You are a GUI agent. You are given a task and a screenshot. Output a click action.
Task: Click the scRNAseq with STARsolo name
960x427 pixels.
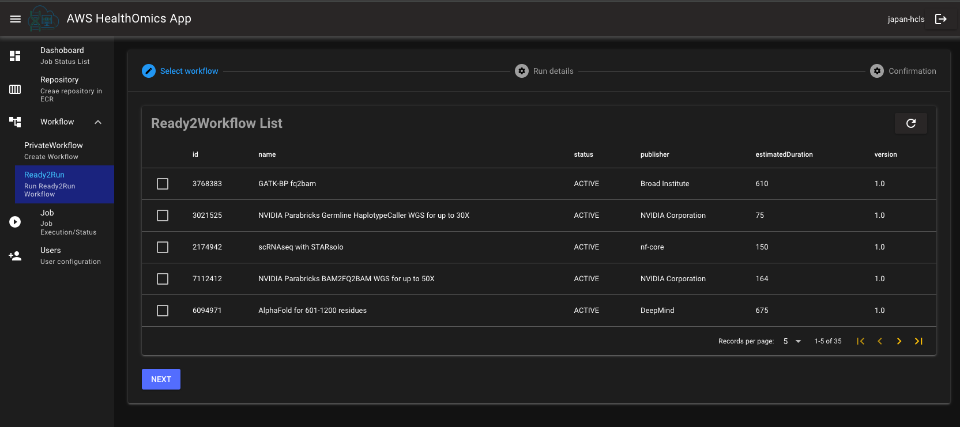tap(301, 247)
